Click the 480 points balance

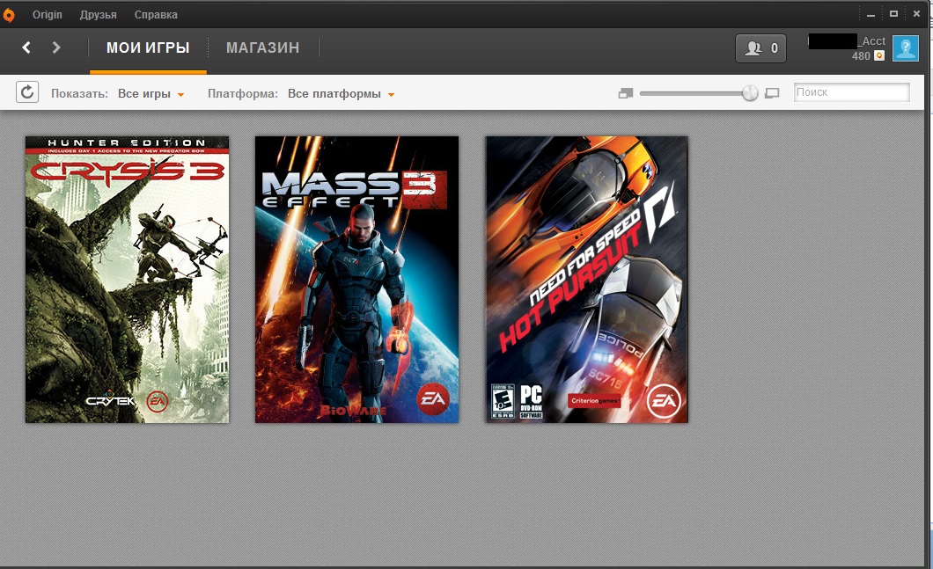861,56
